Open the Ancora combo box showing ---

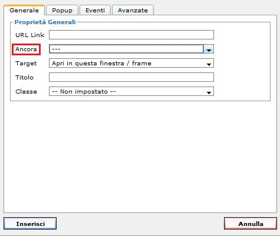131,49
